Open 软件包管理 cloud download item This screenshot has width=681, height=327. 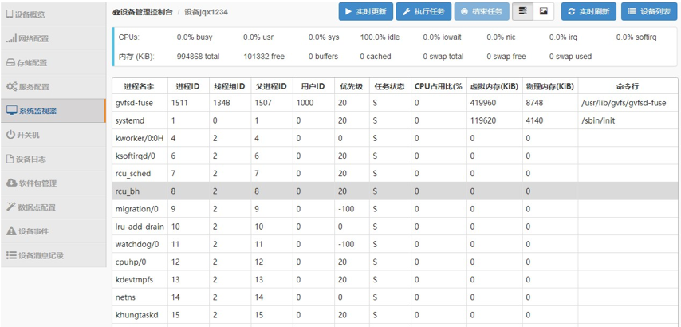pos(53,183)
